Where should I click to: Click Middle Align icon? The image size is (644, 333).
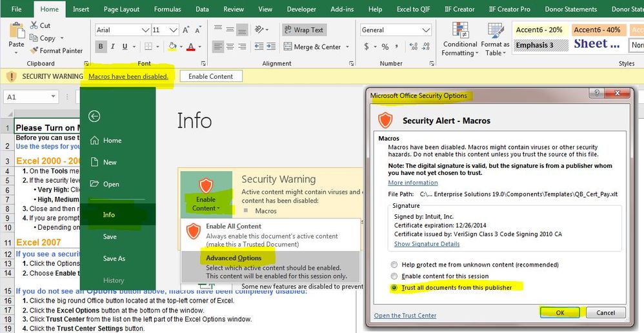[x=230, y=30]
